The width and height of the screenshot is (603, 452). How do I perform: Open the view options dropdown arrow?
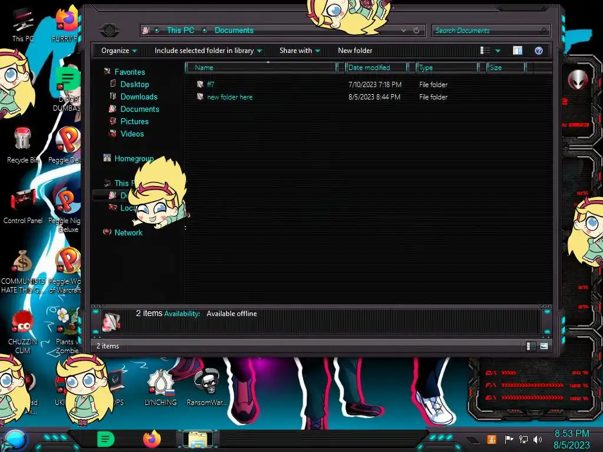[498, 51]
